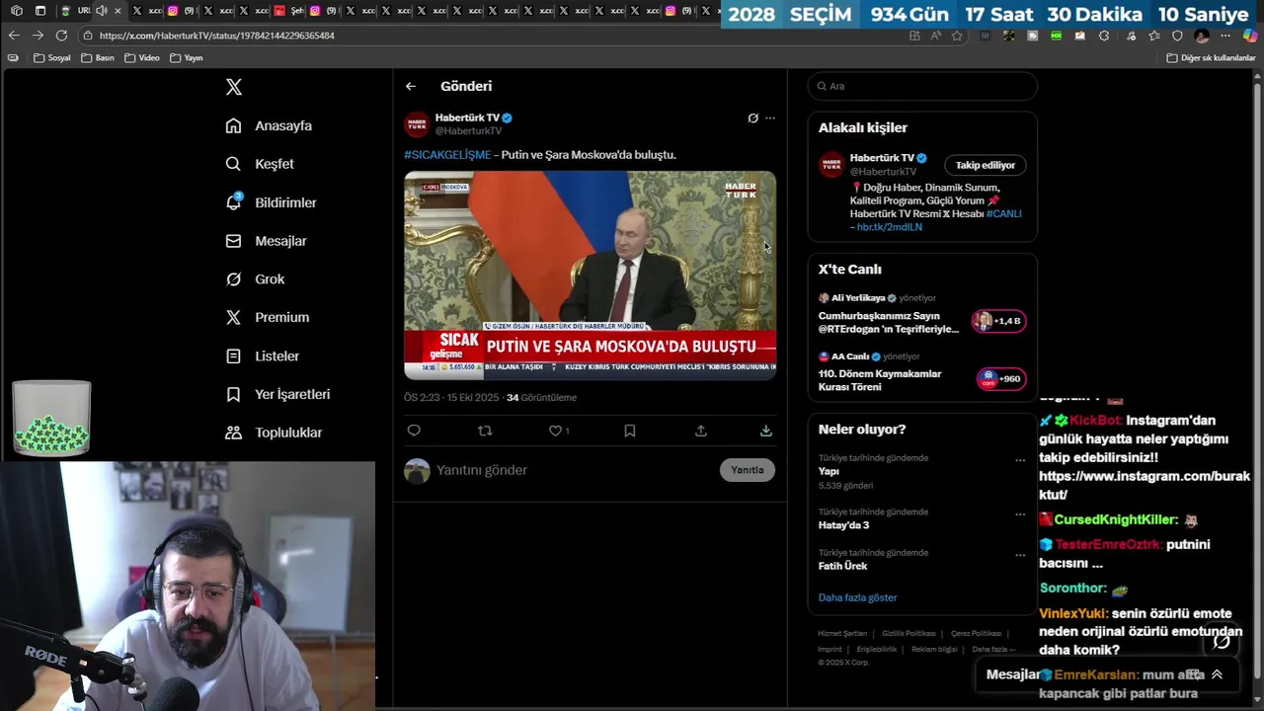Image resolution: width=1264 pixels, height=711 pixels.
Task: Open the post's three-dot more menu
Action: pyautogui.click(x=770, y=118)
